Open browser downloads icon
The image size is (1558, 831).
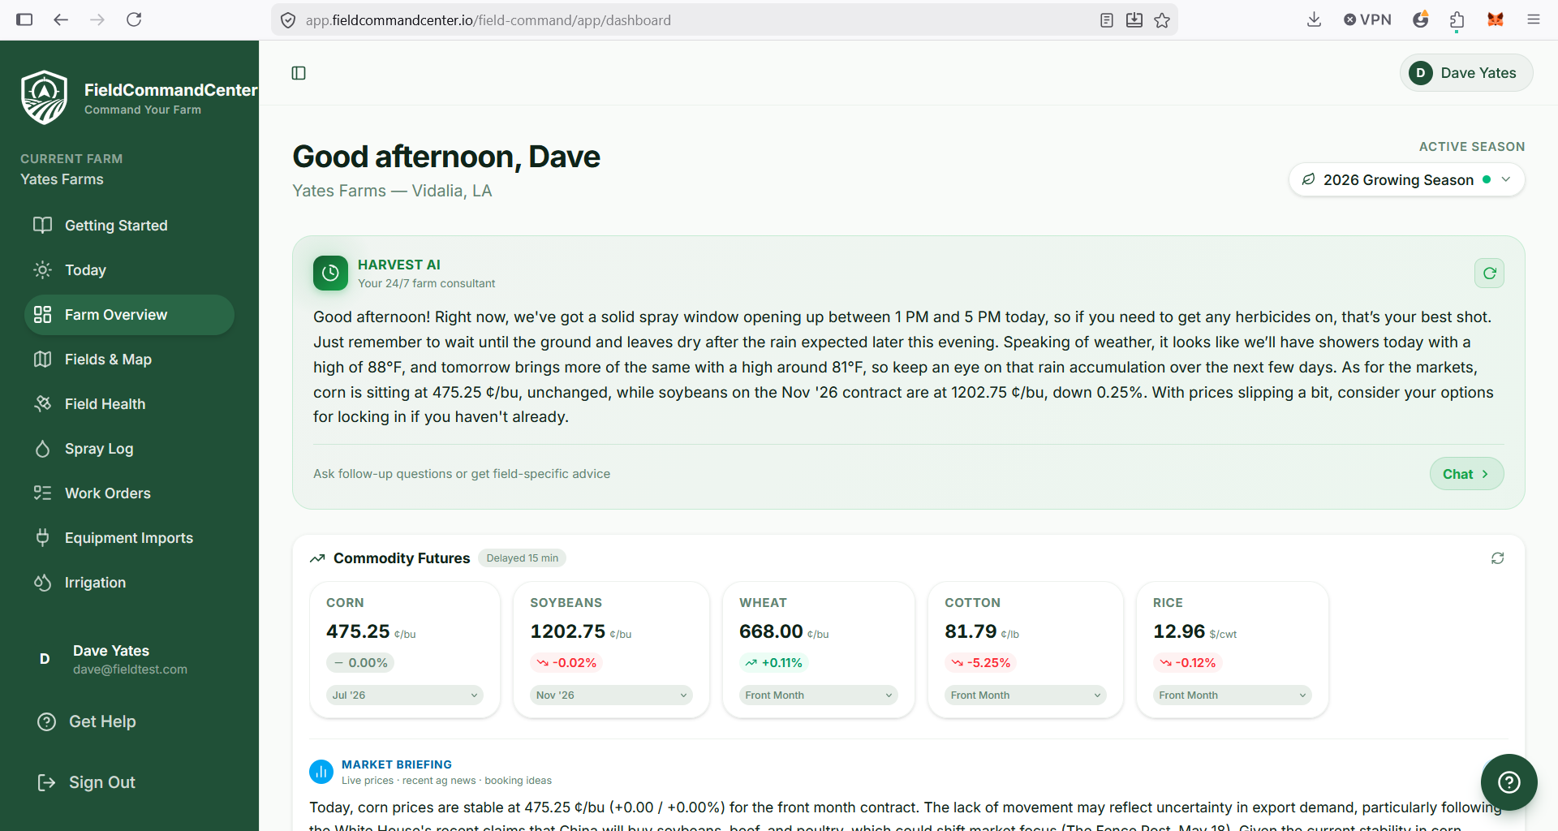pyautogui.click(x=1314, y=19)
